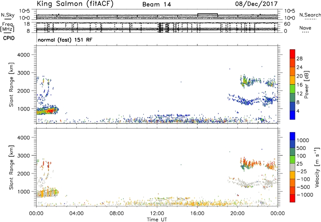The image size is (321, 222).
Task: Select the N.Search legend label
Action: pos(310,15)
